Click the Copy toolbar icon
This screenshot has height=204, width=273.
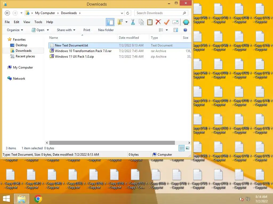point(141,22)
